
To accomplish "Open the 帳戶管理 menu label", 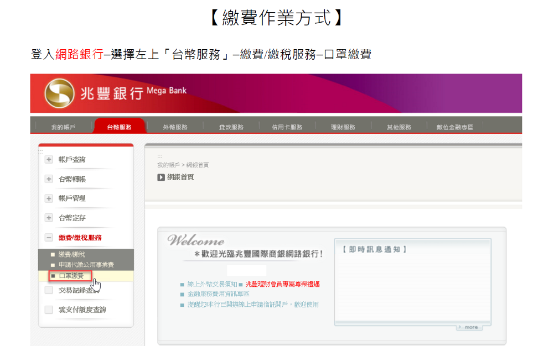I will coord(72,198).
